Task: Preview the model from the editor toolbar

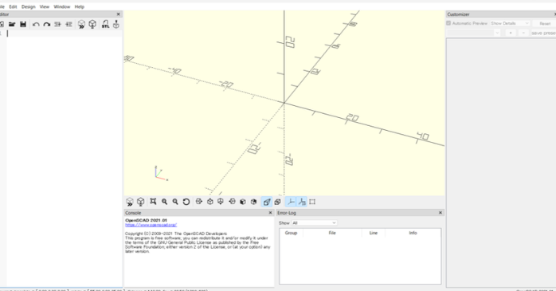Action: point(81,24)
